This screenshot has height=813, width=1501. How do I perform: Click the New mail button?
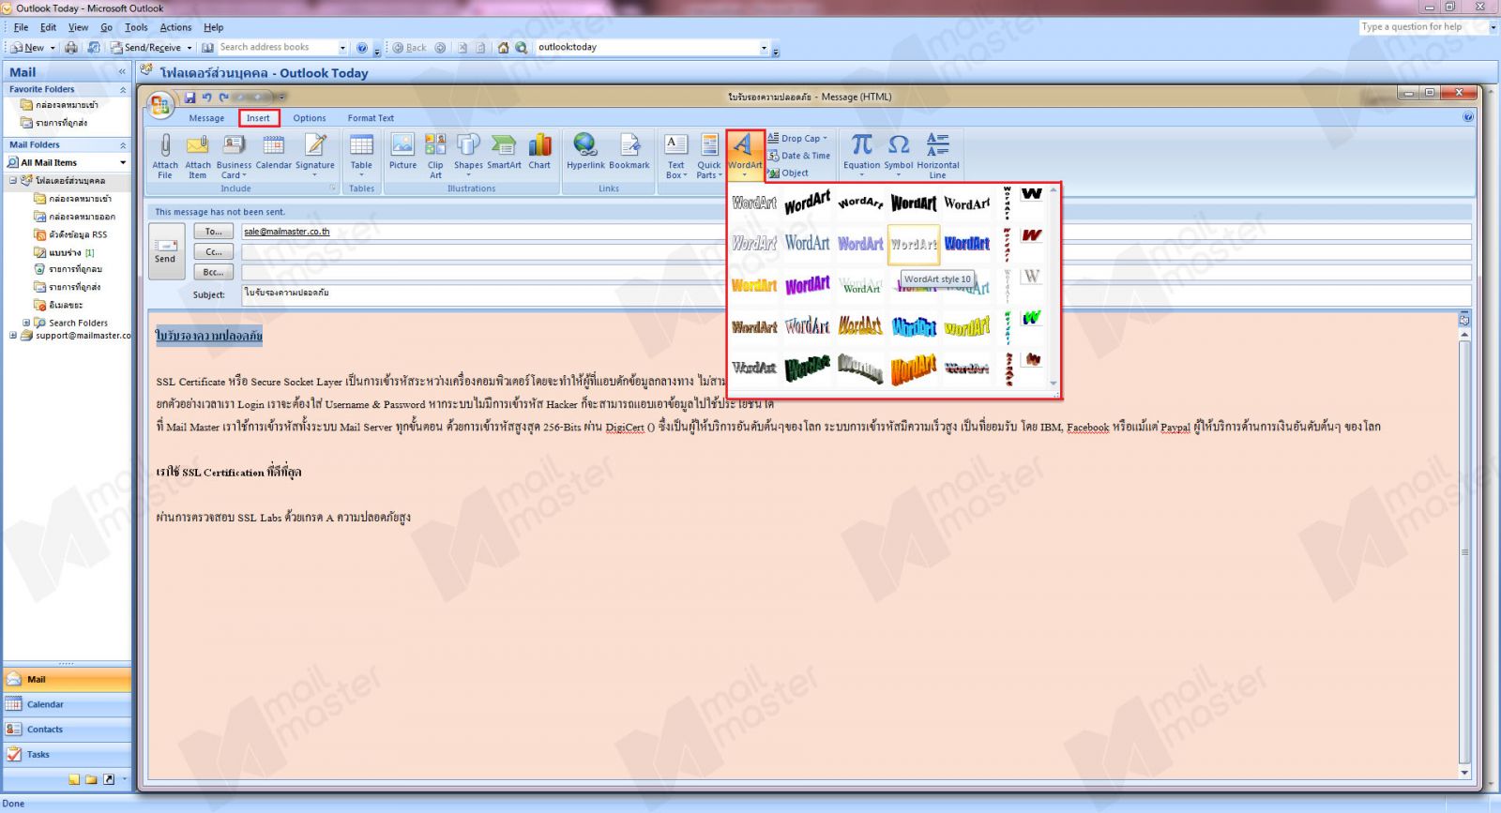click(28, 47)
